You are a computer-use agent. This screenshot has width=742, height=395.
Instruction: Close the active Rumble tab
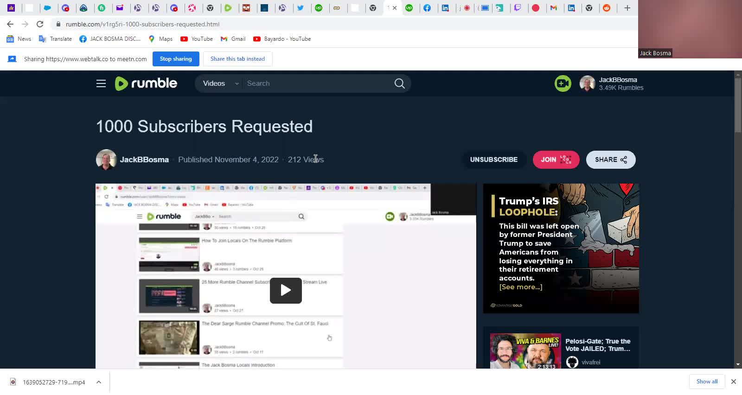(395, 8)
